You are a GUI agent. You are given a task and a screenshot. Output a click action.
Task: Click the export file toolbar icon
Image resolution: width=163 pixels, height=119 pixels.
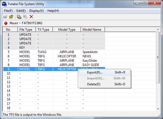19,17
